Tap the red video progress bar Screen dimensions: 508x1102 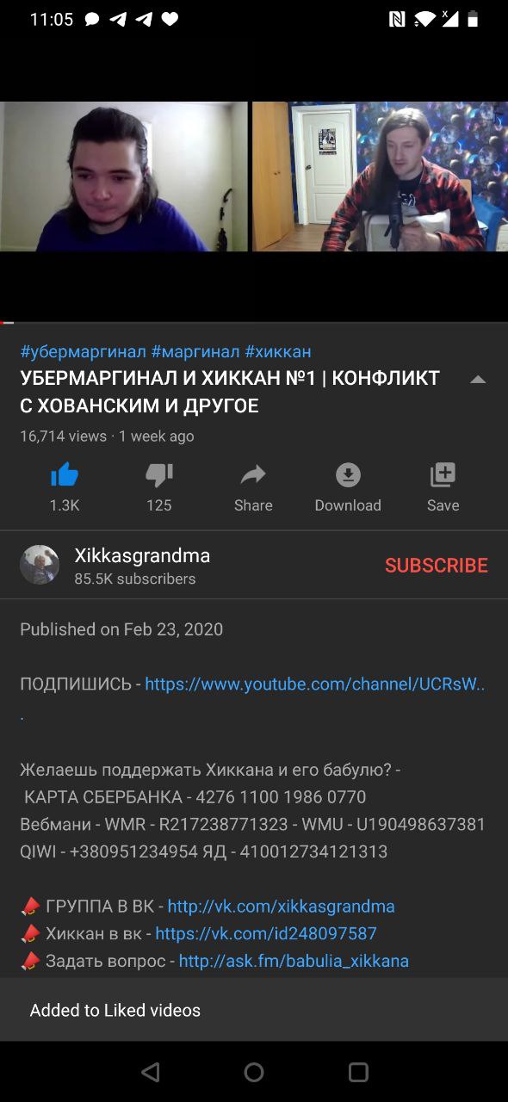[x=7, y=322]
